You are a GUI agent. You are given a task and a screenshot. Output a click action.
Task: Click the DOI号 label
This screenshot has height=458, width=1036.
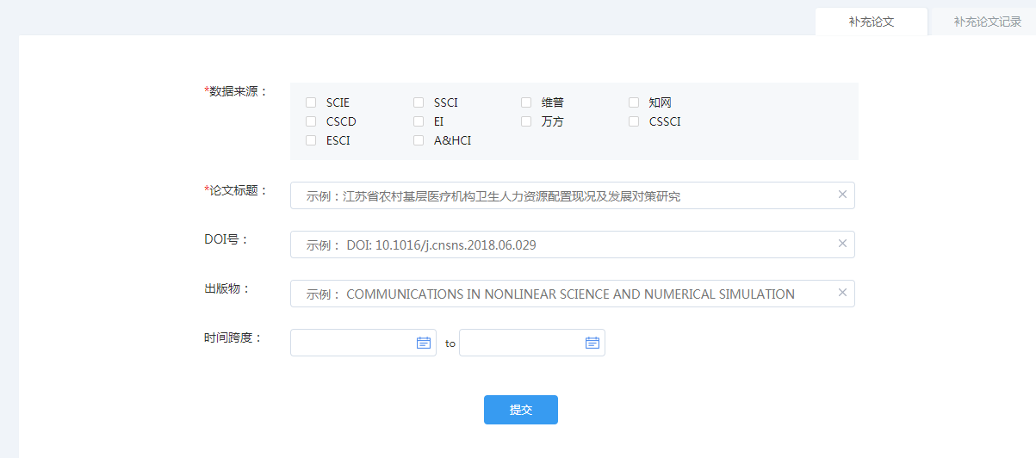click(226, 239)
